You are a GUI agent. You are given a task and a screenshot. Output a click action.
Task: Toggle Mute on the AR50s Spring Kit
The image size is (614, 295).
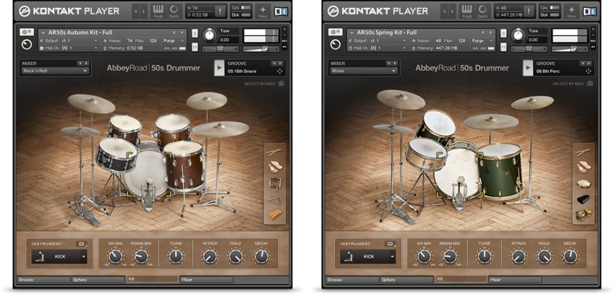(503, 46)
